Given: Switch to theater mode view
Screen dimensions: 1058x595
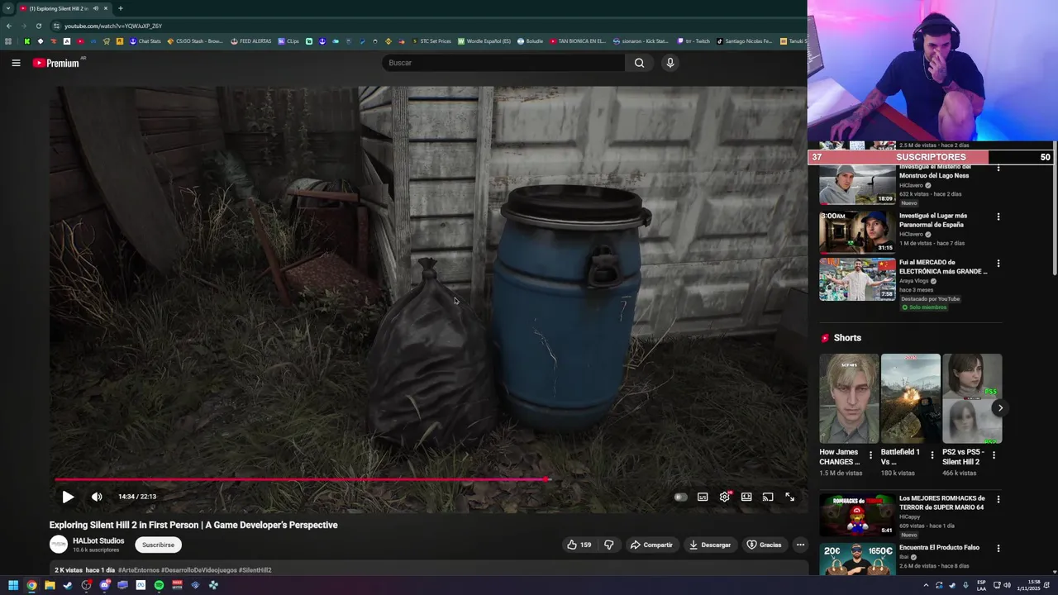Looking at the screenshot, I should tap(746, 497).
